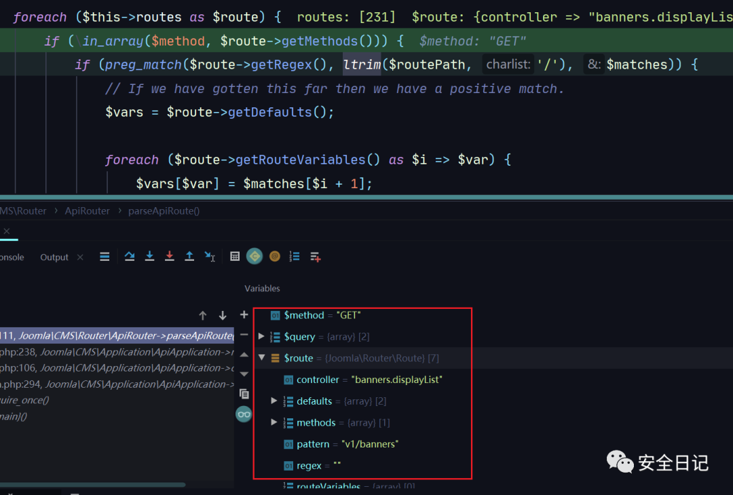Toggle the glasses show-watches icon

(244, 414)
